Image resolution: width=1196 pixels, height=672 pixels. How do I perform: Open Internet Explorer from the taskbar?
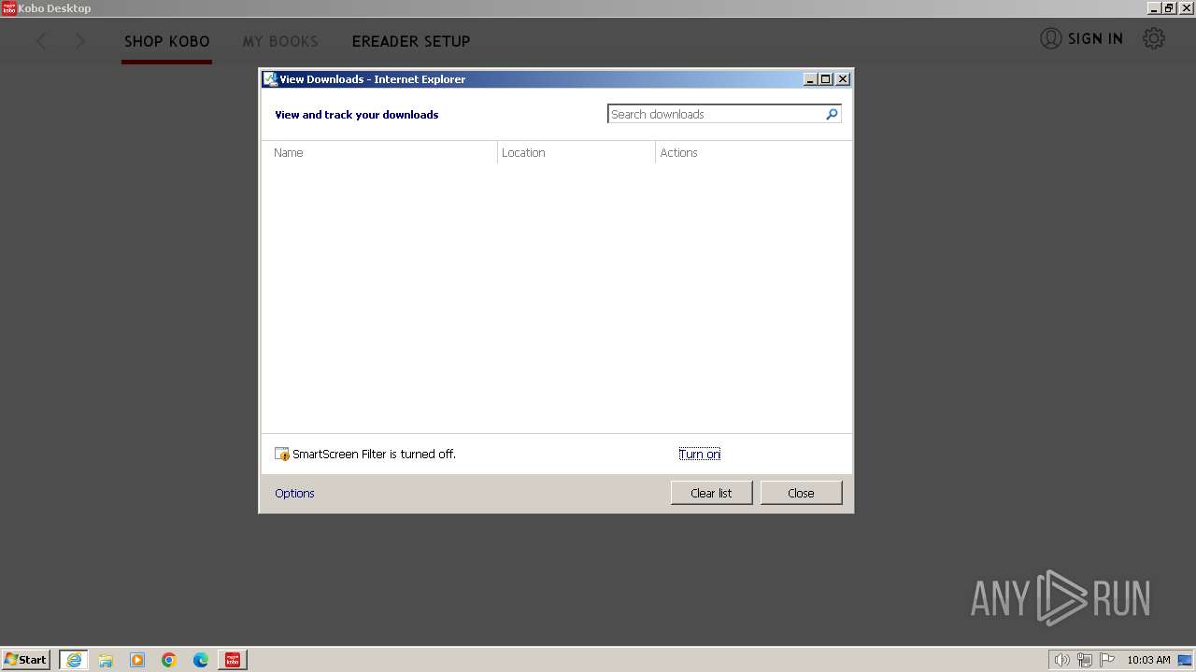point(74,660)
